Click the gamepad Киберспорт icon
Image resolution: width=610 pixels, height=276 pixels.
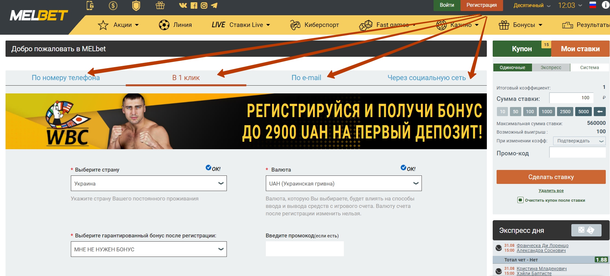click(295, 25)
